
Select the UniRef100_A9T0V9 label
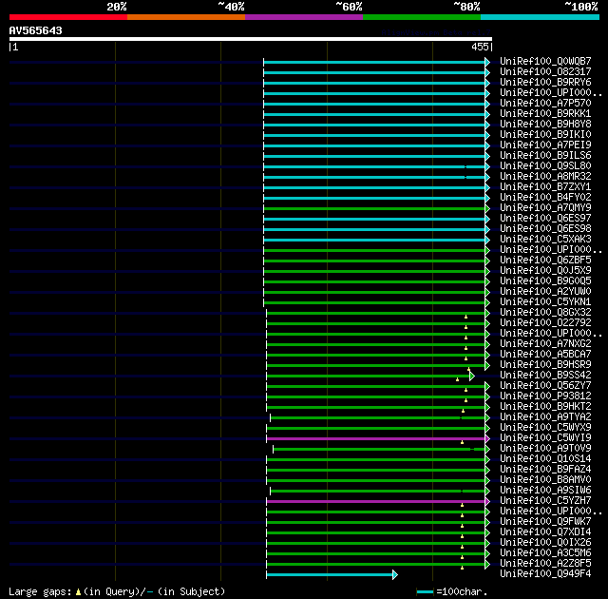[x=545, y=449]
